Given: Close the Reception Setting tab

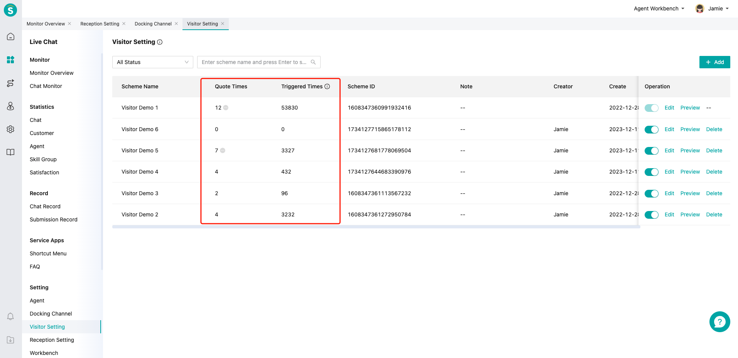Looking at the screenshot, I should point(124,24).
